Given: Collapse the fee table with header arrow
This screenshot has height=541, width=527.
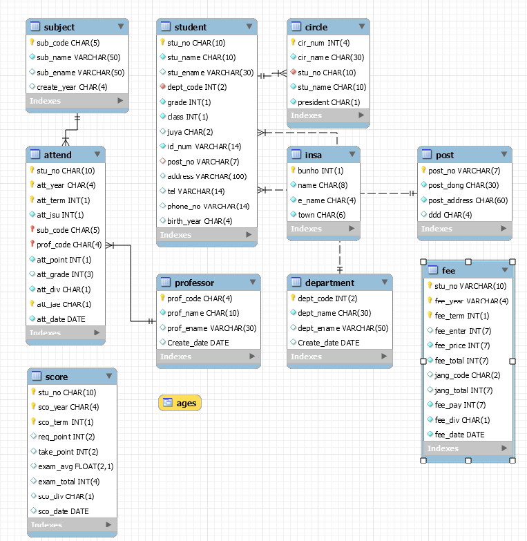Looking at the screenshot, I should point(505,270).
